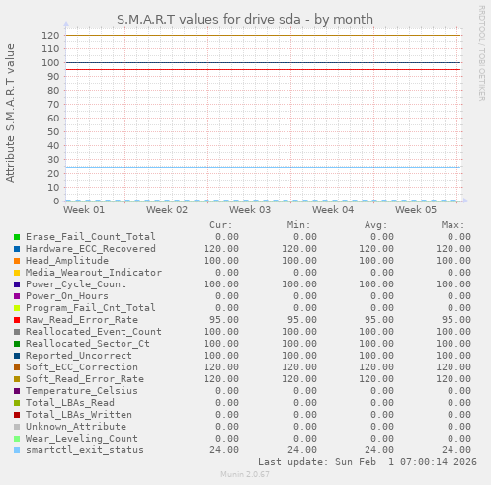This screenshot has width=491, height=485.
Task: Click the 'Week 04' x-axis label
Action: pos(333,210)
